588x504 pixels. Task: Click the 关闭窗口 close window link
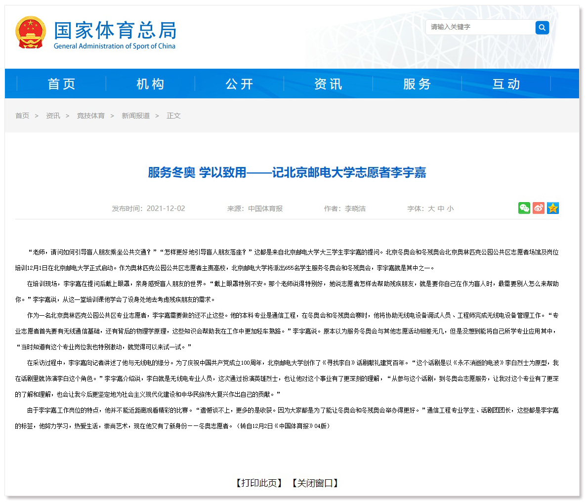(x=315, y=483)
